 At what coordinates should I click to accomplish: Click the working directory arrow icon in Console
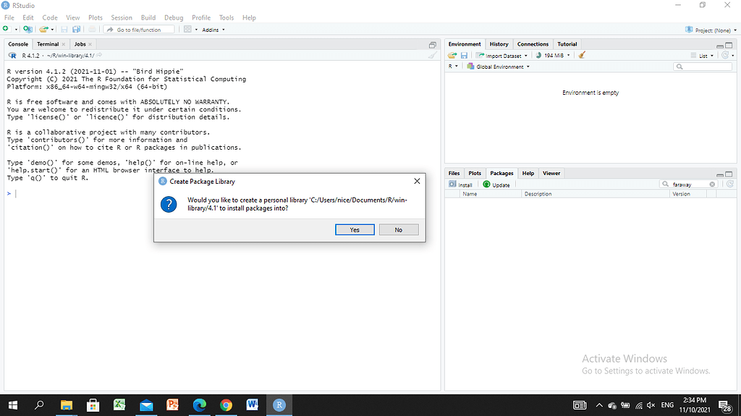pos(99,55)
